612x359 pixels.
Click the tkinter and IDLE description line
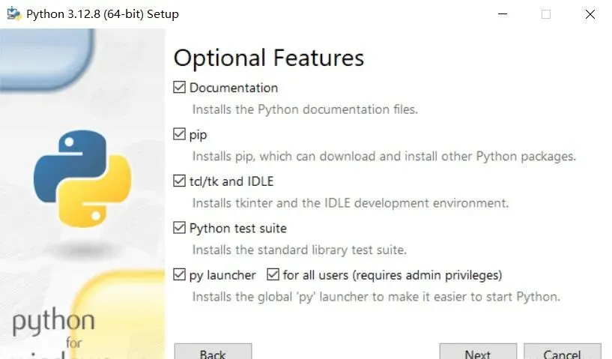pos(350,203)
